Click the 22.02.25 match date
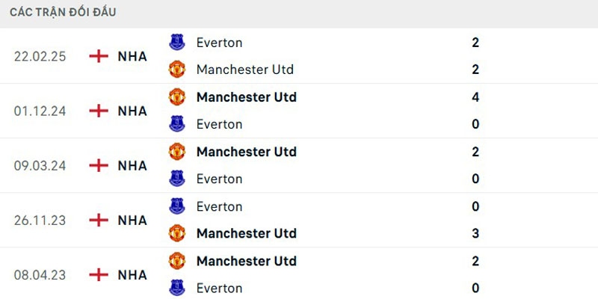Image resolution: width=598 pixels, height=299 pixels. [40, 56]
